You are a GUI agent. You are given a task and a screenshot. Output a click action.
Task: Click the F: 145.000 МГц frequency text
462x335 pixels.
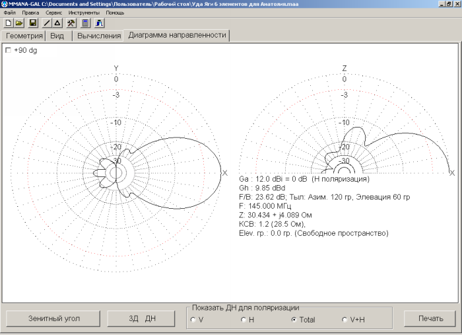coord(265,206)
